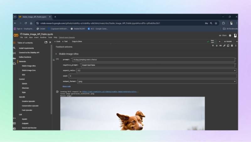Click in the prompt text field
Screen dimensions: 251x142
point(154,60)
